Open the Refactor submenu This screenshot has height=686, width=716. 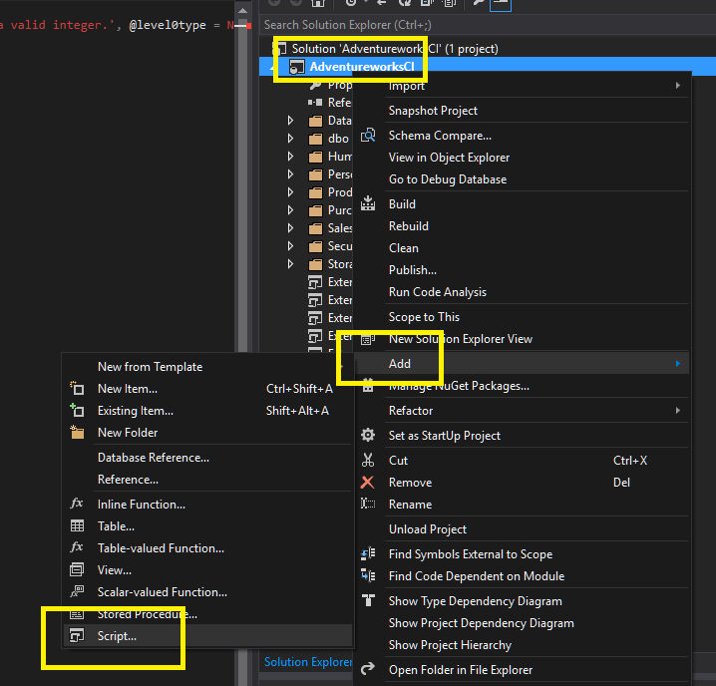(x=522, y=411)
